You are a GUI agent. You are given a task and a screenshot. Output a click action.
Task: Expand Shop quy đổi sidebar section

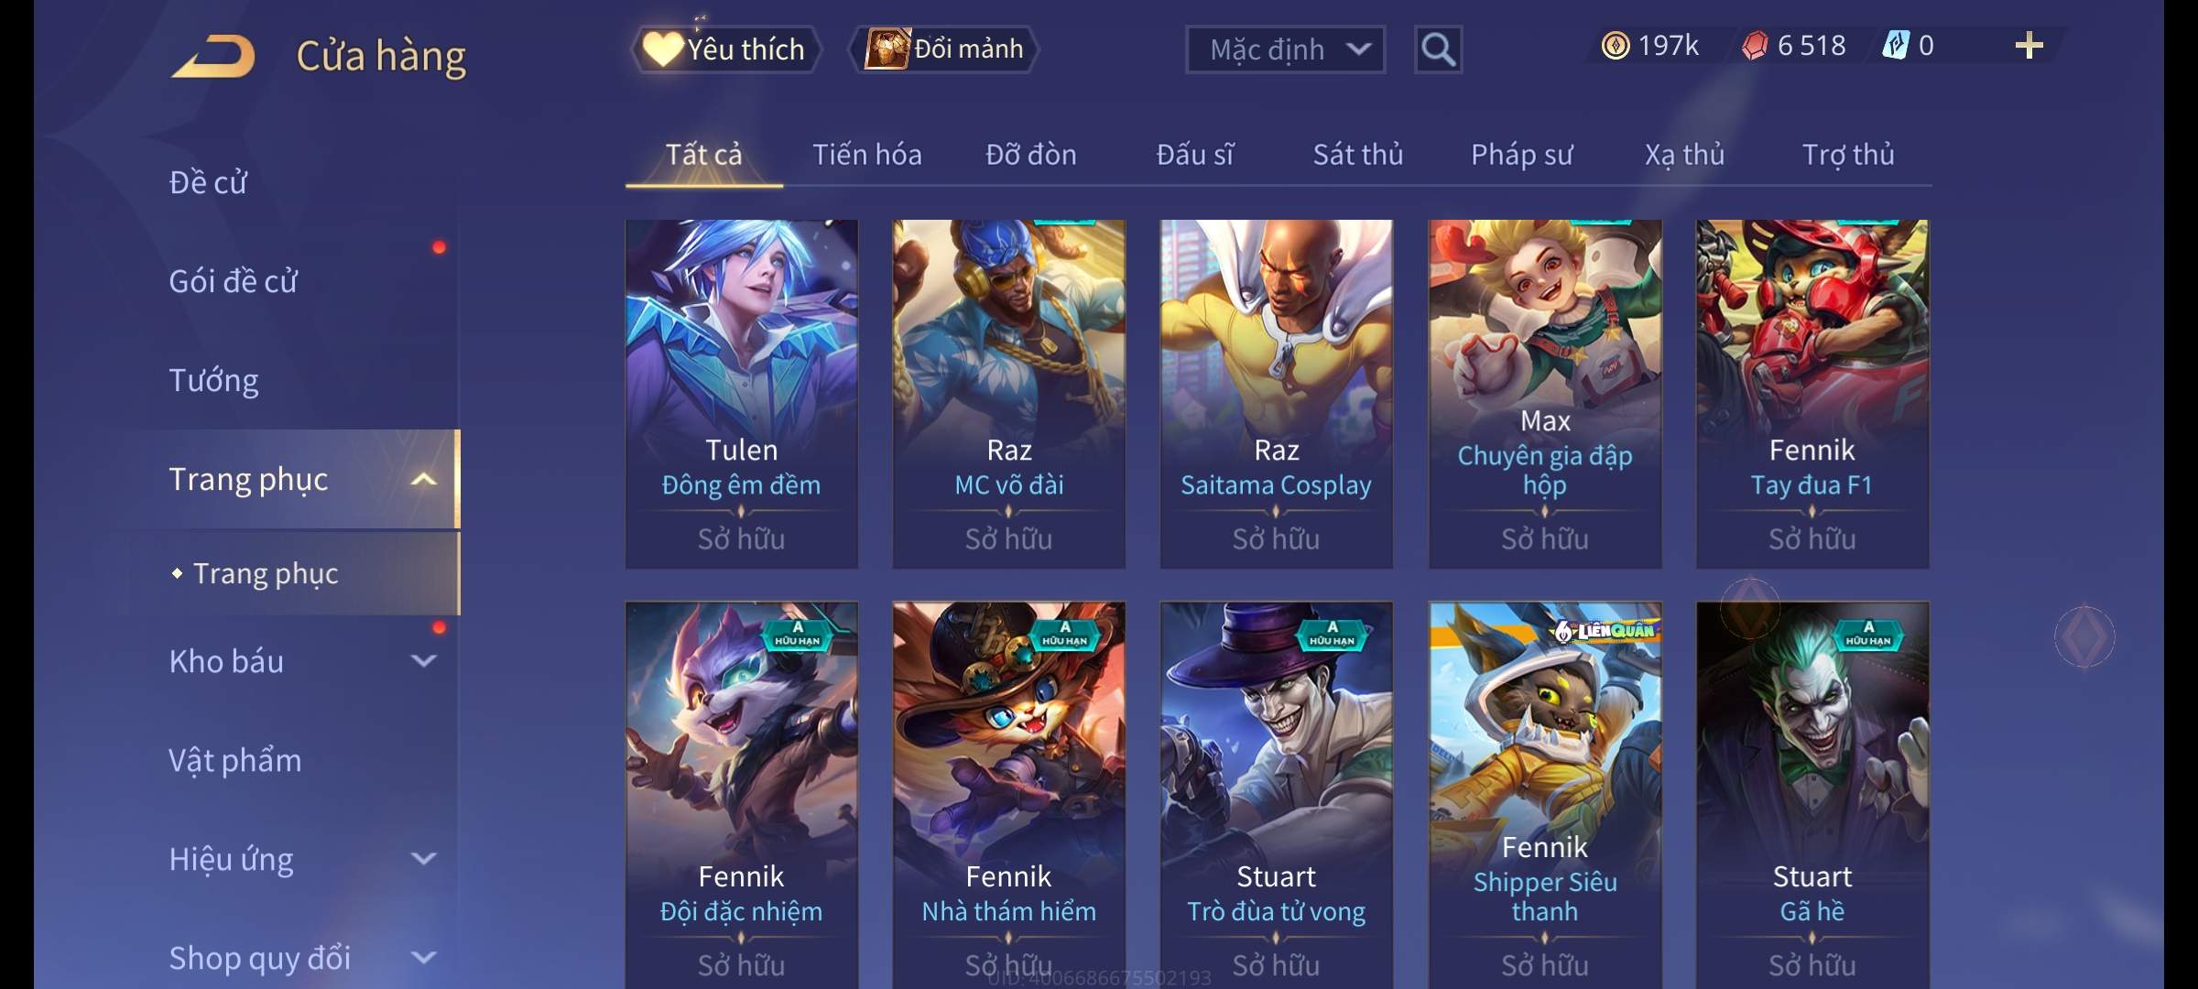[423, 957]
